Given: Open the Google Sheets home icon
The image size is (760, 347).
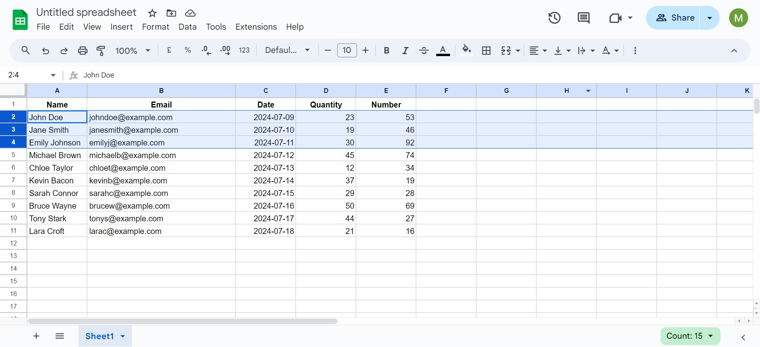Looking at the screenshot, I should 20,20.
